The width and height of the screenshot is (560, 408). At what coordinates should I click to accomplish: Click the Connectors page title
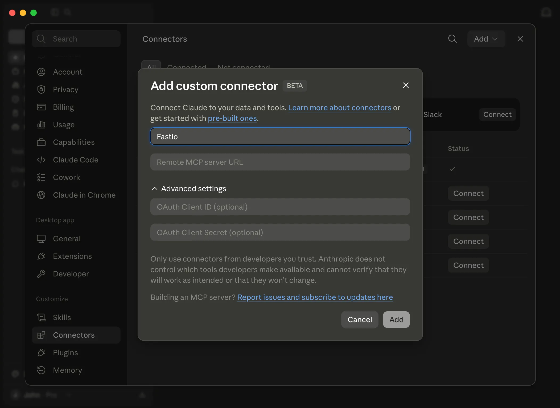tap(164, 39)
